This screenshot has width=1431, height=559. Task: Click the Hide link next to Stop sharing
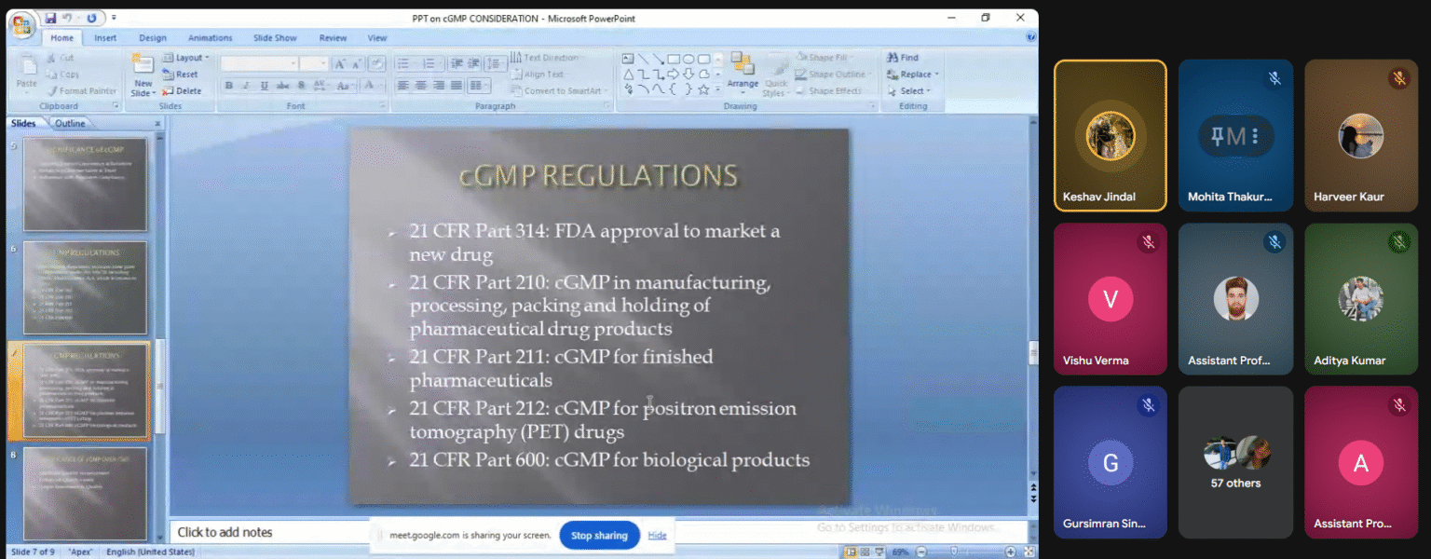[x=658, y=535]
